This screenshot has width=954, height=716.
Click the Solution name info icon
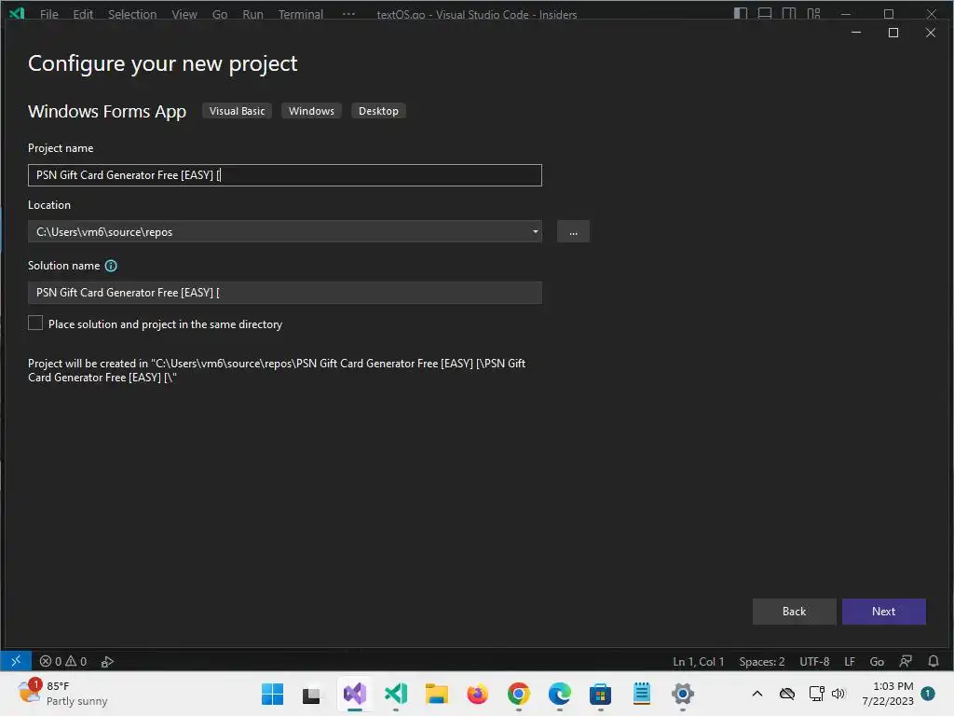click(111, 266)
